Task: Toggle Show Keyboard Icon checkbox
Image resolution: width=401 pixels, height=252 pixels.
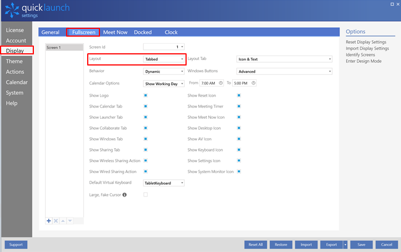Action: pyautogui.click(x=239, y=149)
